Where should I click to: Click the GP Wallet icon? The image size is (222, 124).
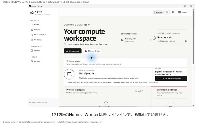pyautogui.click(x=32, y=40)
